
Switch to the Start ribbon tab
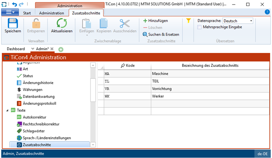[27, 13]
